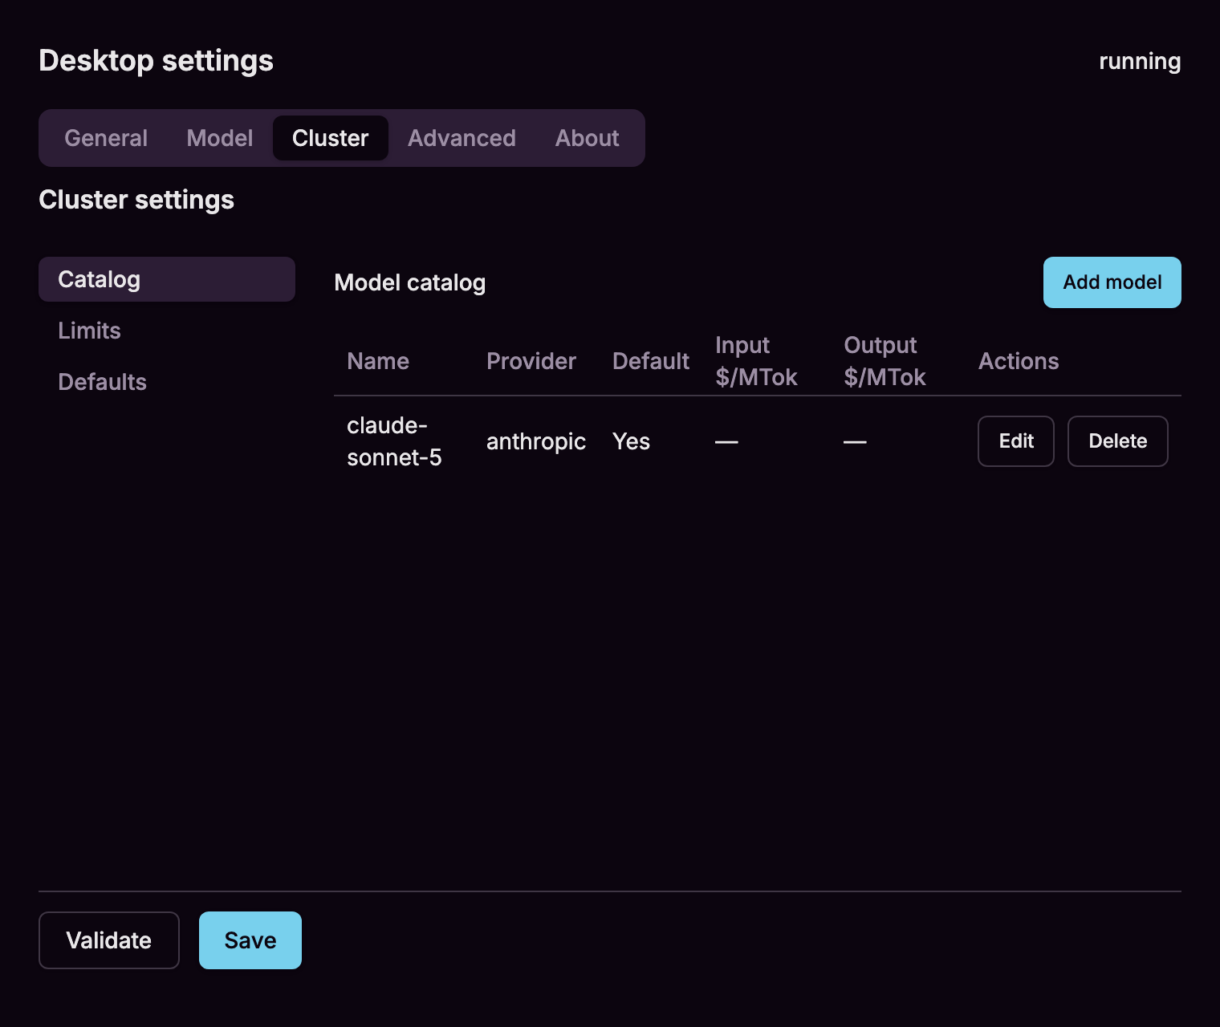Save the desktop settings

click(x=250, y=940)
